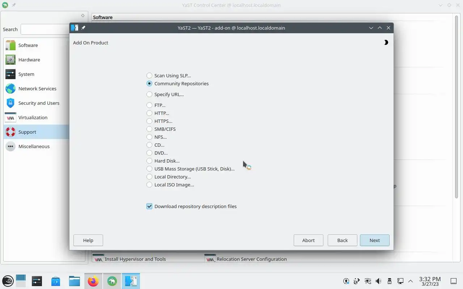Click Add On Product heading text
Image resolution: width=463 pixels, height=289 pixels.
tap(90, 43)
